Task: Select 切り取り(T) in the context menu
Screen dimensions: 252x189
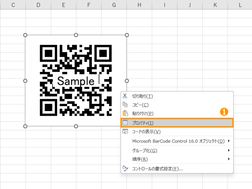Action: (142, 96)
